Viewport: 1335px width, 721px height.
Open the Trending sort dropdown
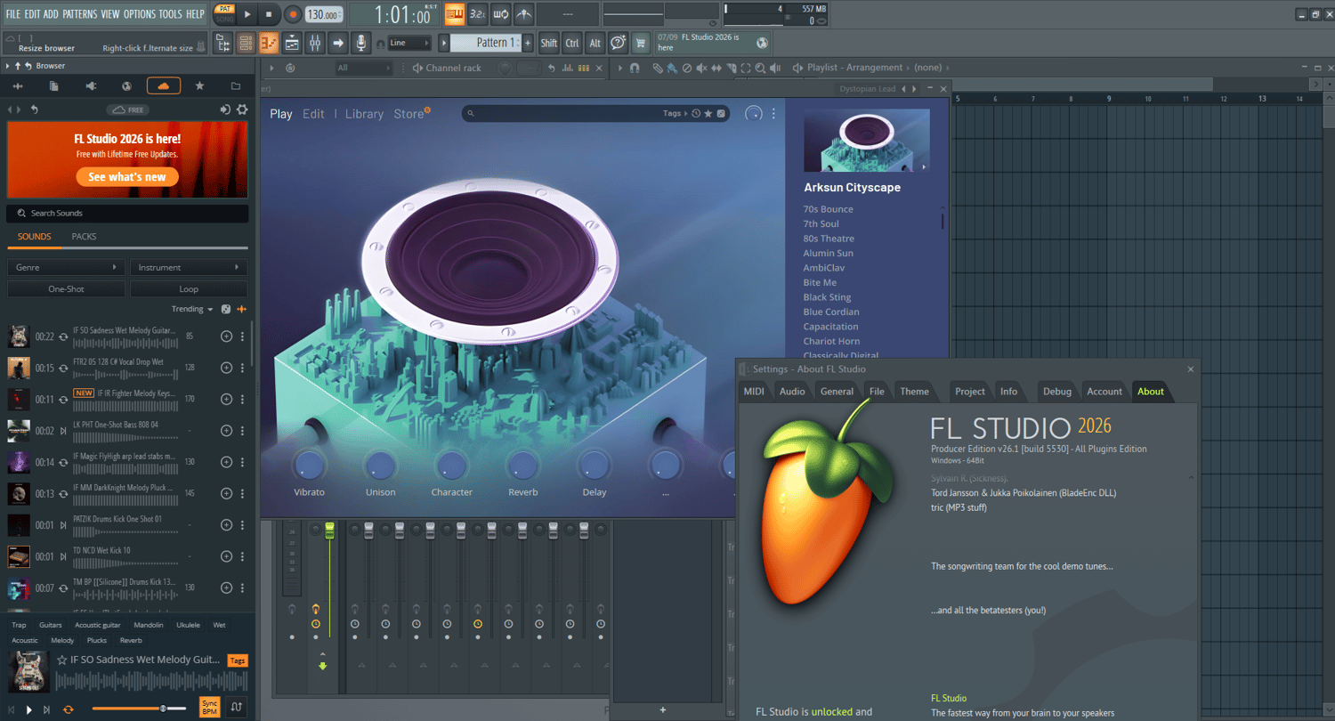coord(192,310)
